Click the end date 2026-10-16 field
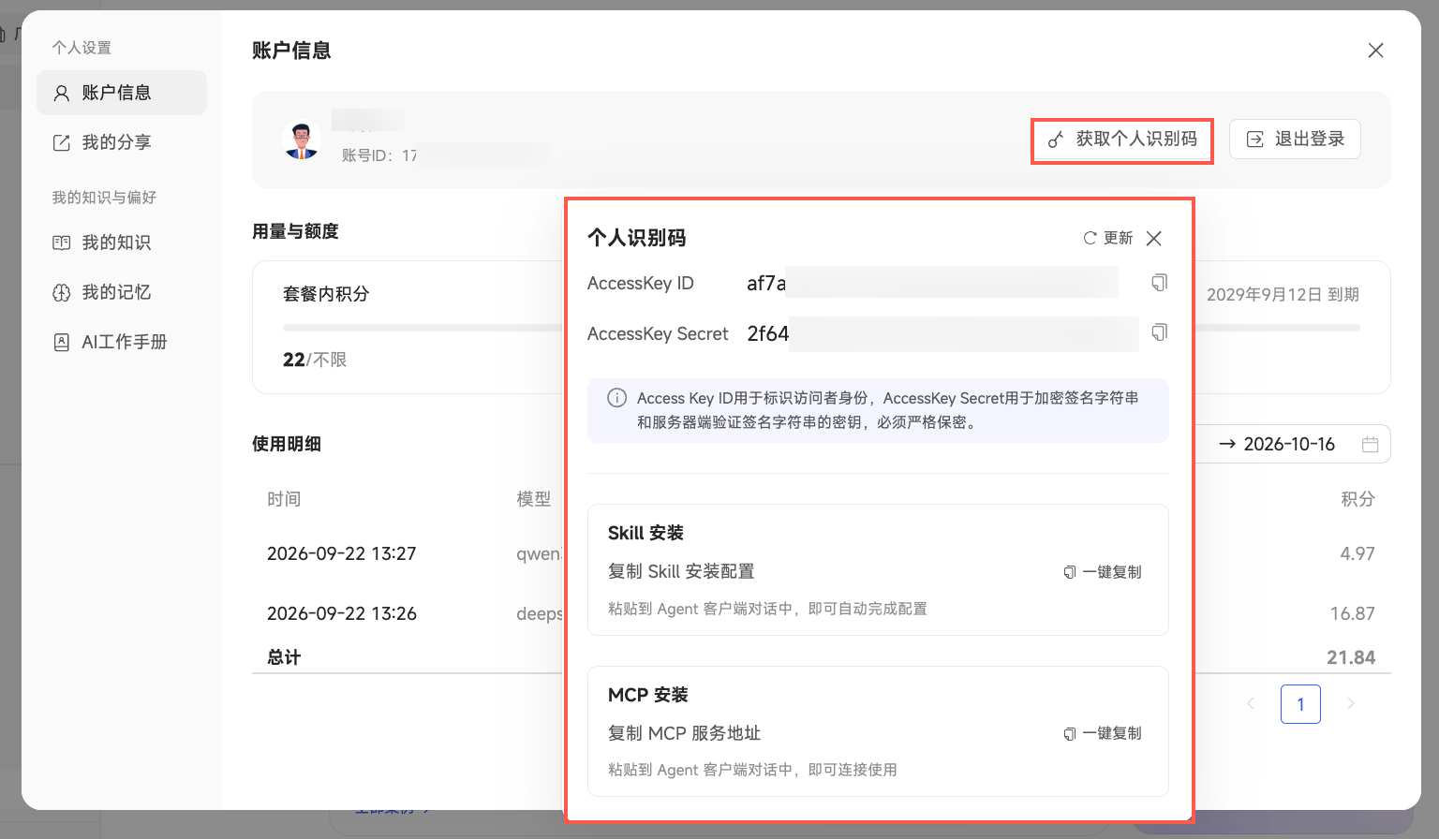The height and width of the screenshot is (839, 1439). point(1289,445)
